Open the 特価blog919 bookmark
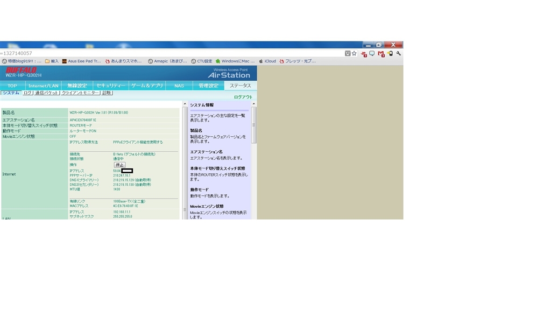 [x=22, y=61]
